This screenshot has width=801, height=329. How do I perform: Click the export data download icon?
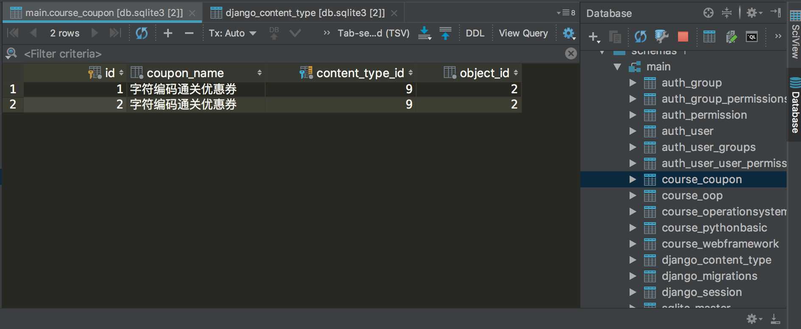(x=424, y=33)
